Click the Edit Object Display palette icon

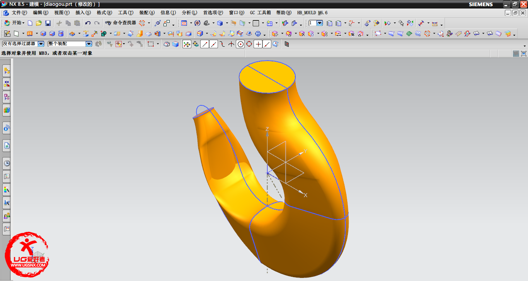[376, 23]
